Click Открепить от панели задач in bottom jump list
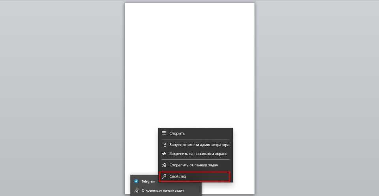This screenshot has height=196, width=379. pyautogui.click(x=166, y=190)
